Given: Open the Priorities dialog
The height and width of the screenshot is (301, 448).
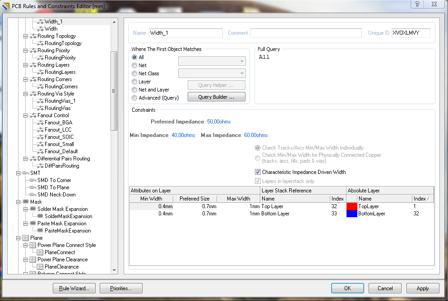Looking at the screenshot, I should pyautogui.click(x=121, y=288).
